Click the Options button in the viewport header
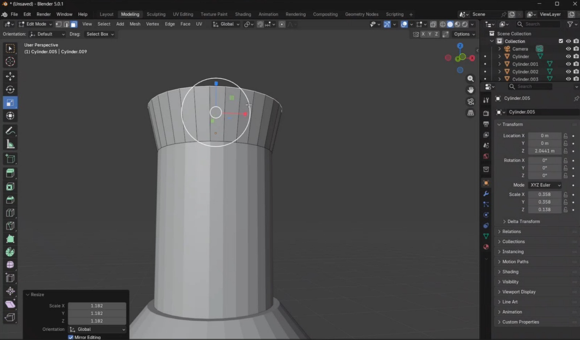Image resolution: width=580 pixels, height=340 pixels. pyautogui.click(x=463, y=34)
